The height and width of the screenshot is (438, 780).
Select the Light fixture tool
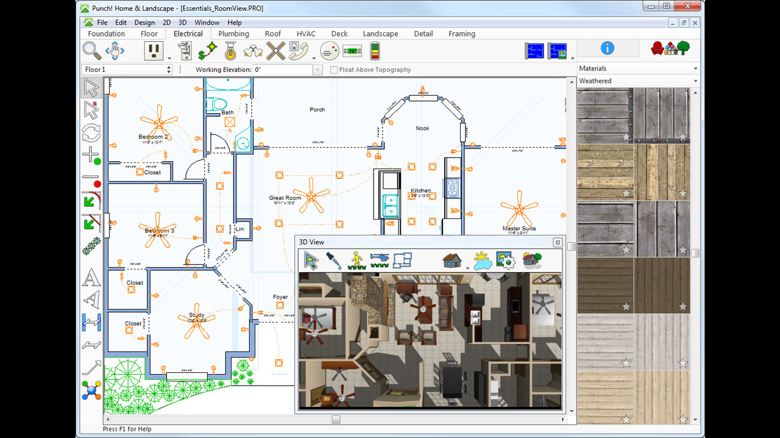coord(230,50)
